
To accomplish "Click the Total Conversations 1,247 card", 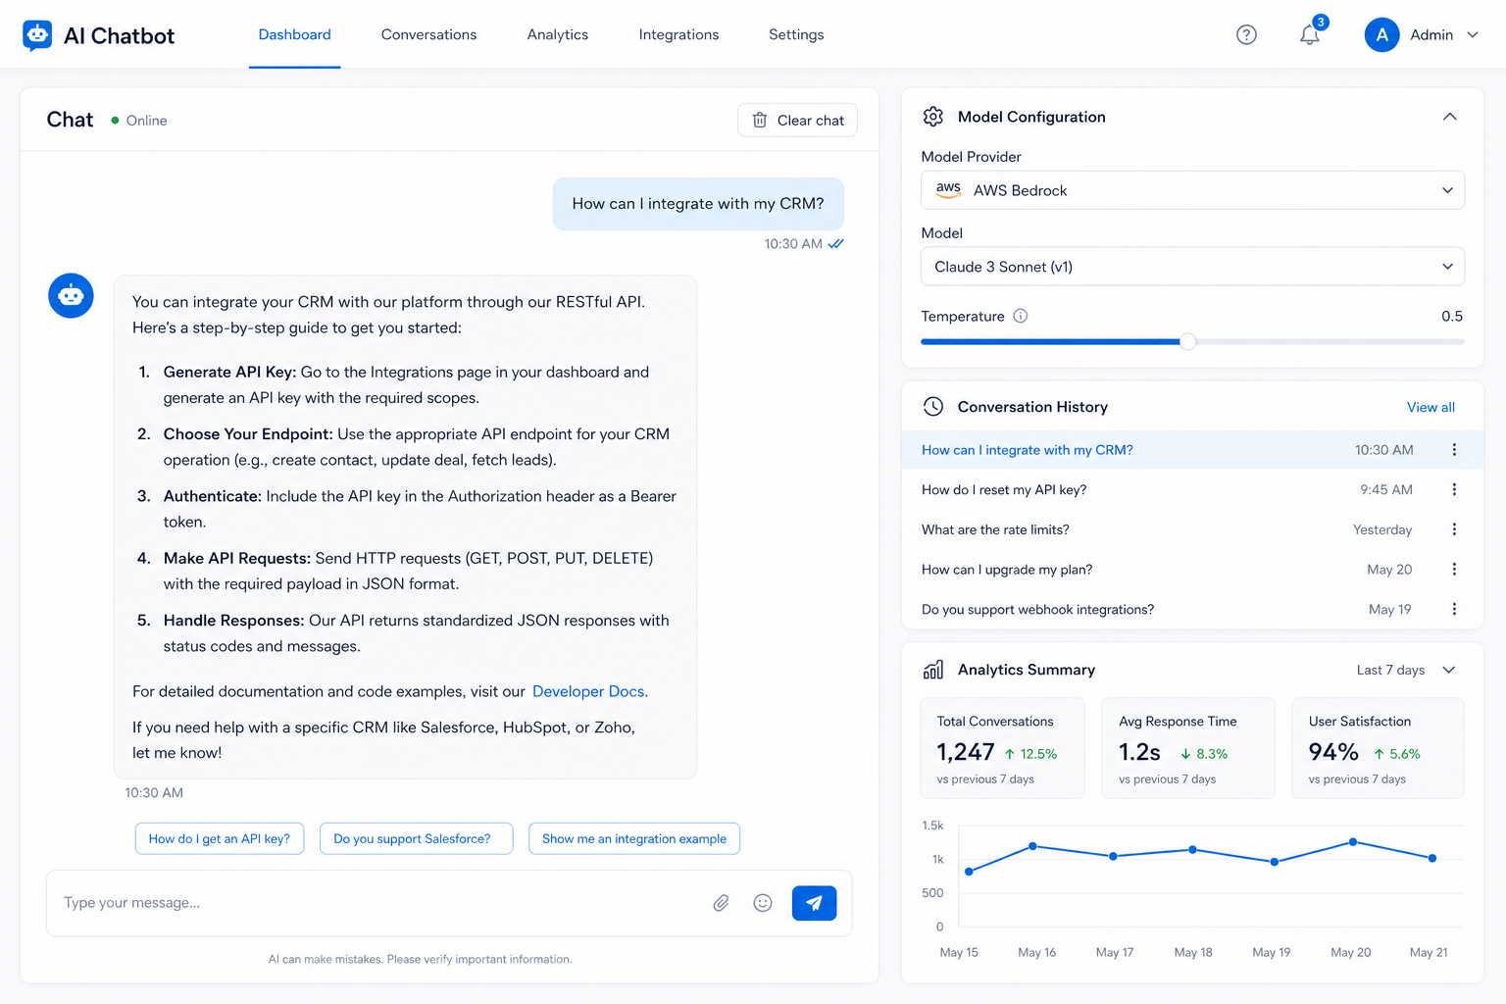I will click(x=1002, y=748).
